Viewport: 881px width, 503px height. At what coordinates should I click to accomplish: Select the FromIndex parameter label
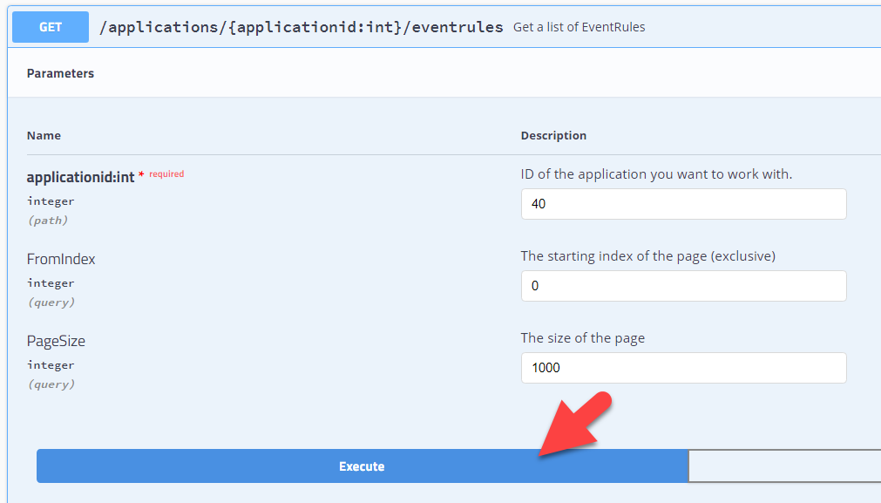(x=61, y=259)
